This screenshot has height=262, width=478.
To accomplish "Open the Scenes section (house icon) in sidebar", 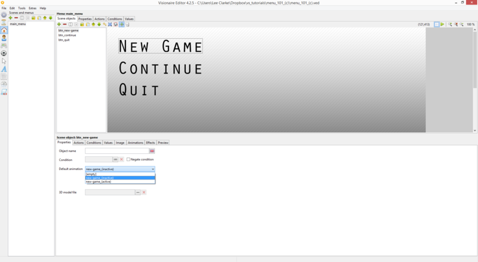I will pyautogui.click(x=4, y=30).
